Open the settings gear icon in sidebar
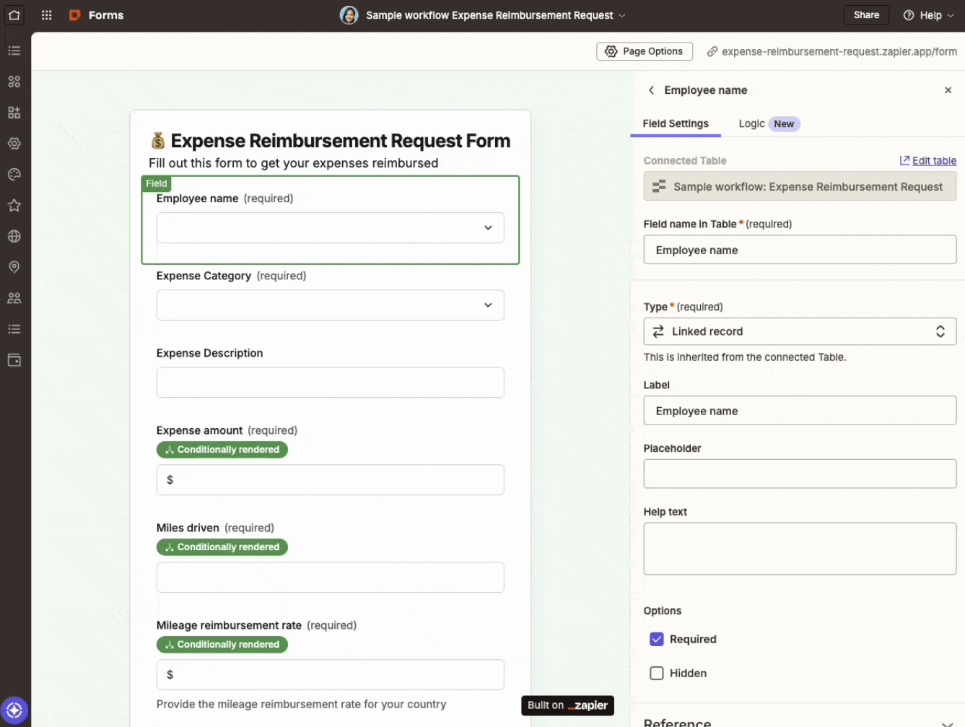Image resolution: width=965 pixels, height=727 pixels. click(x=14, y=143)
